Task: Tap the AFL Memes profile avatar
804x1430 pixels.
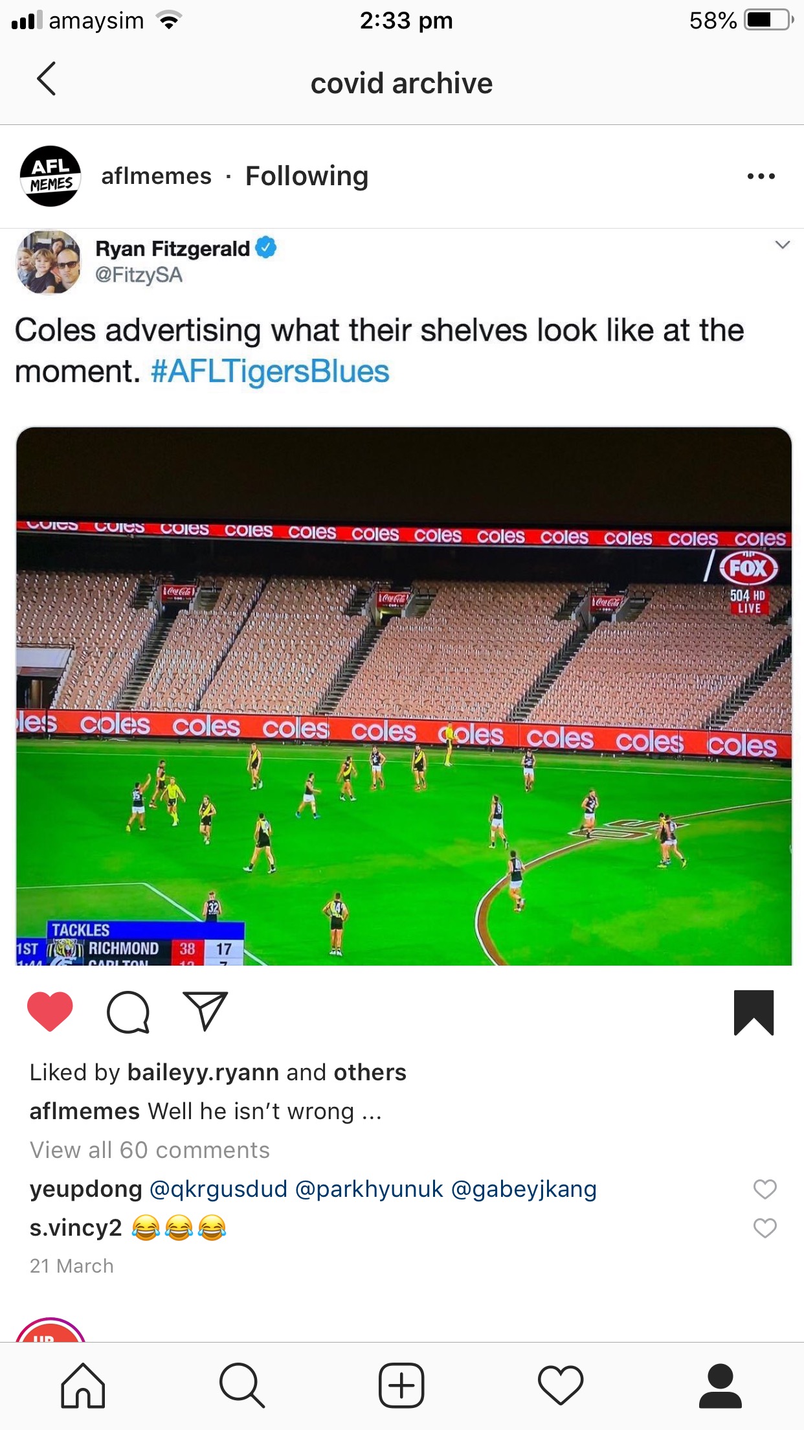Action: (50, 176)
